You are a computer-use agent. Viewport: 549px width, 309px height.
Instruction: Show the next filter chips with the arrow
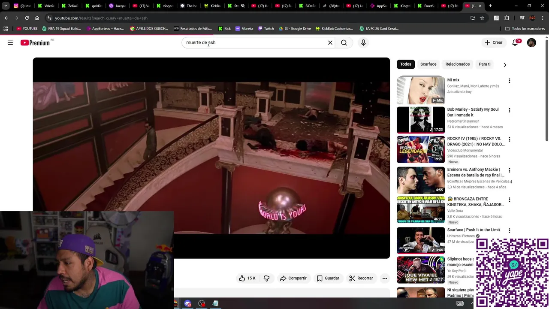pos(505,64)
